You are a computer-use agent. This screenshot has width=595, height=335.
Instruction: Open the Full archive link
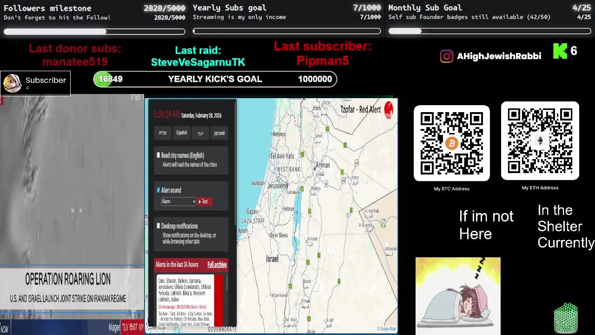pos(217,265)
